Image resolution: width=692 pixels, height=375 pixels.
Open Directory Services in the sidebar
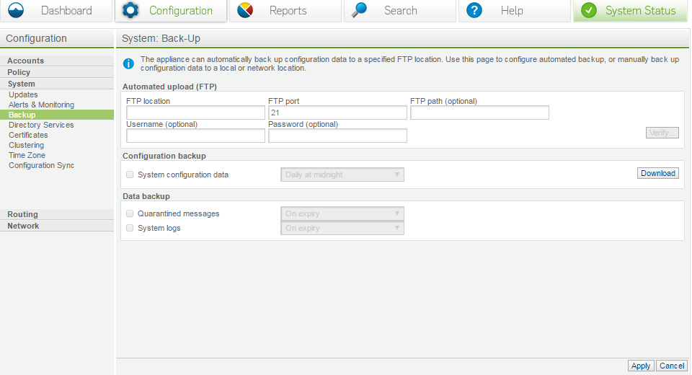(41, 125)
